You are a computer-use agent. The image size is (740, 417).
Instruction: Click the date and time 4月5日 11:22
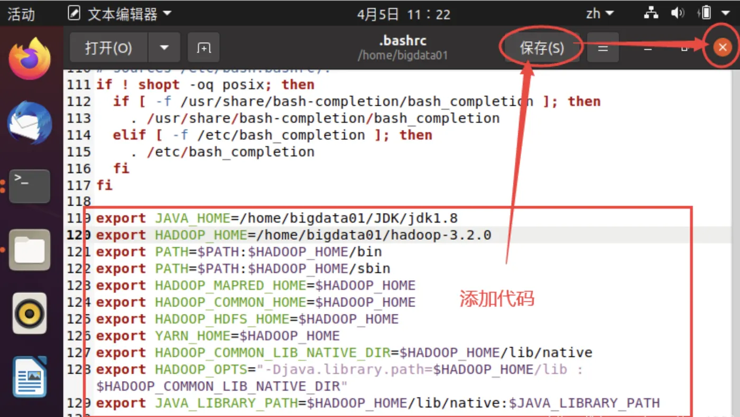(403, 14)
